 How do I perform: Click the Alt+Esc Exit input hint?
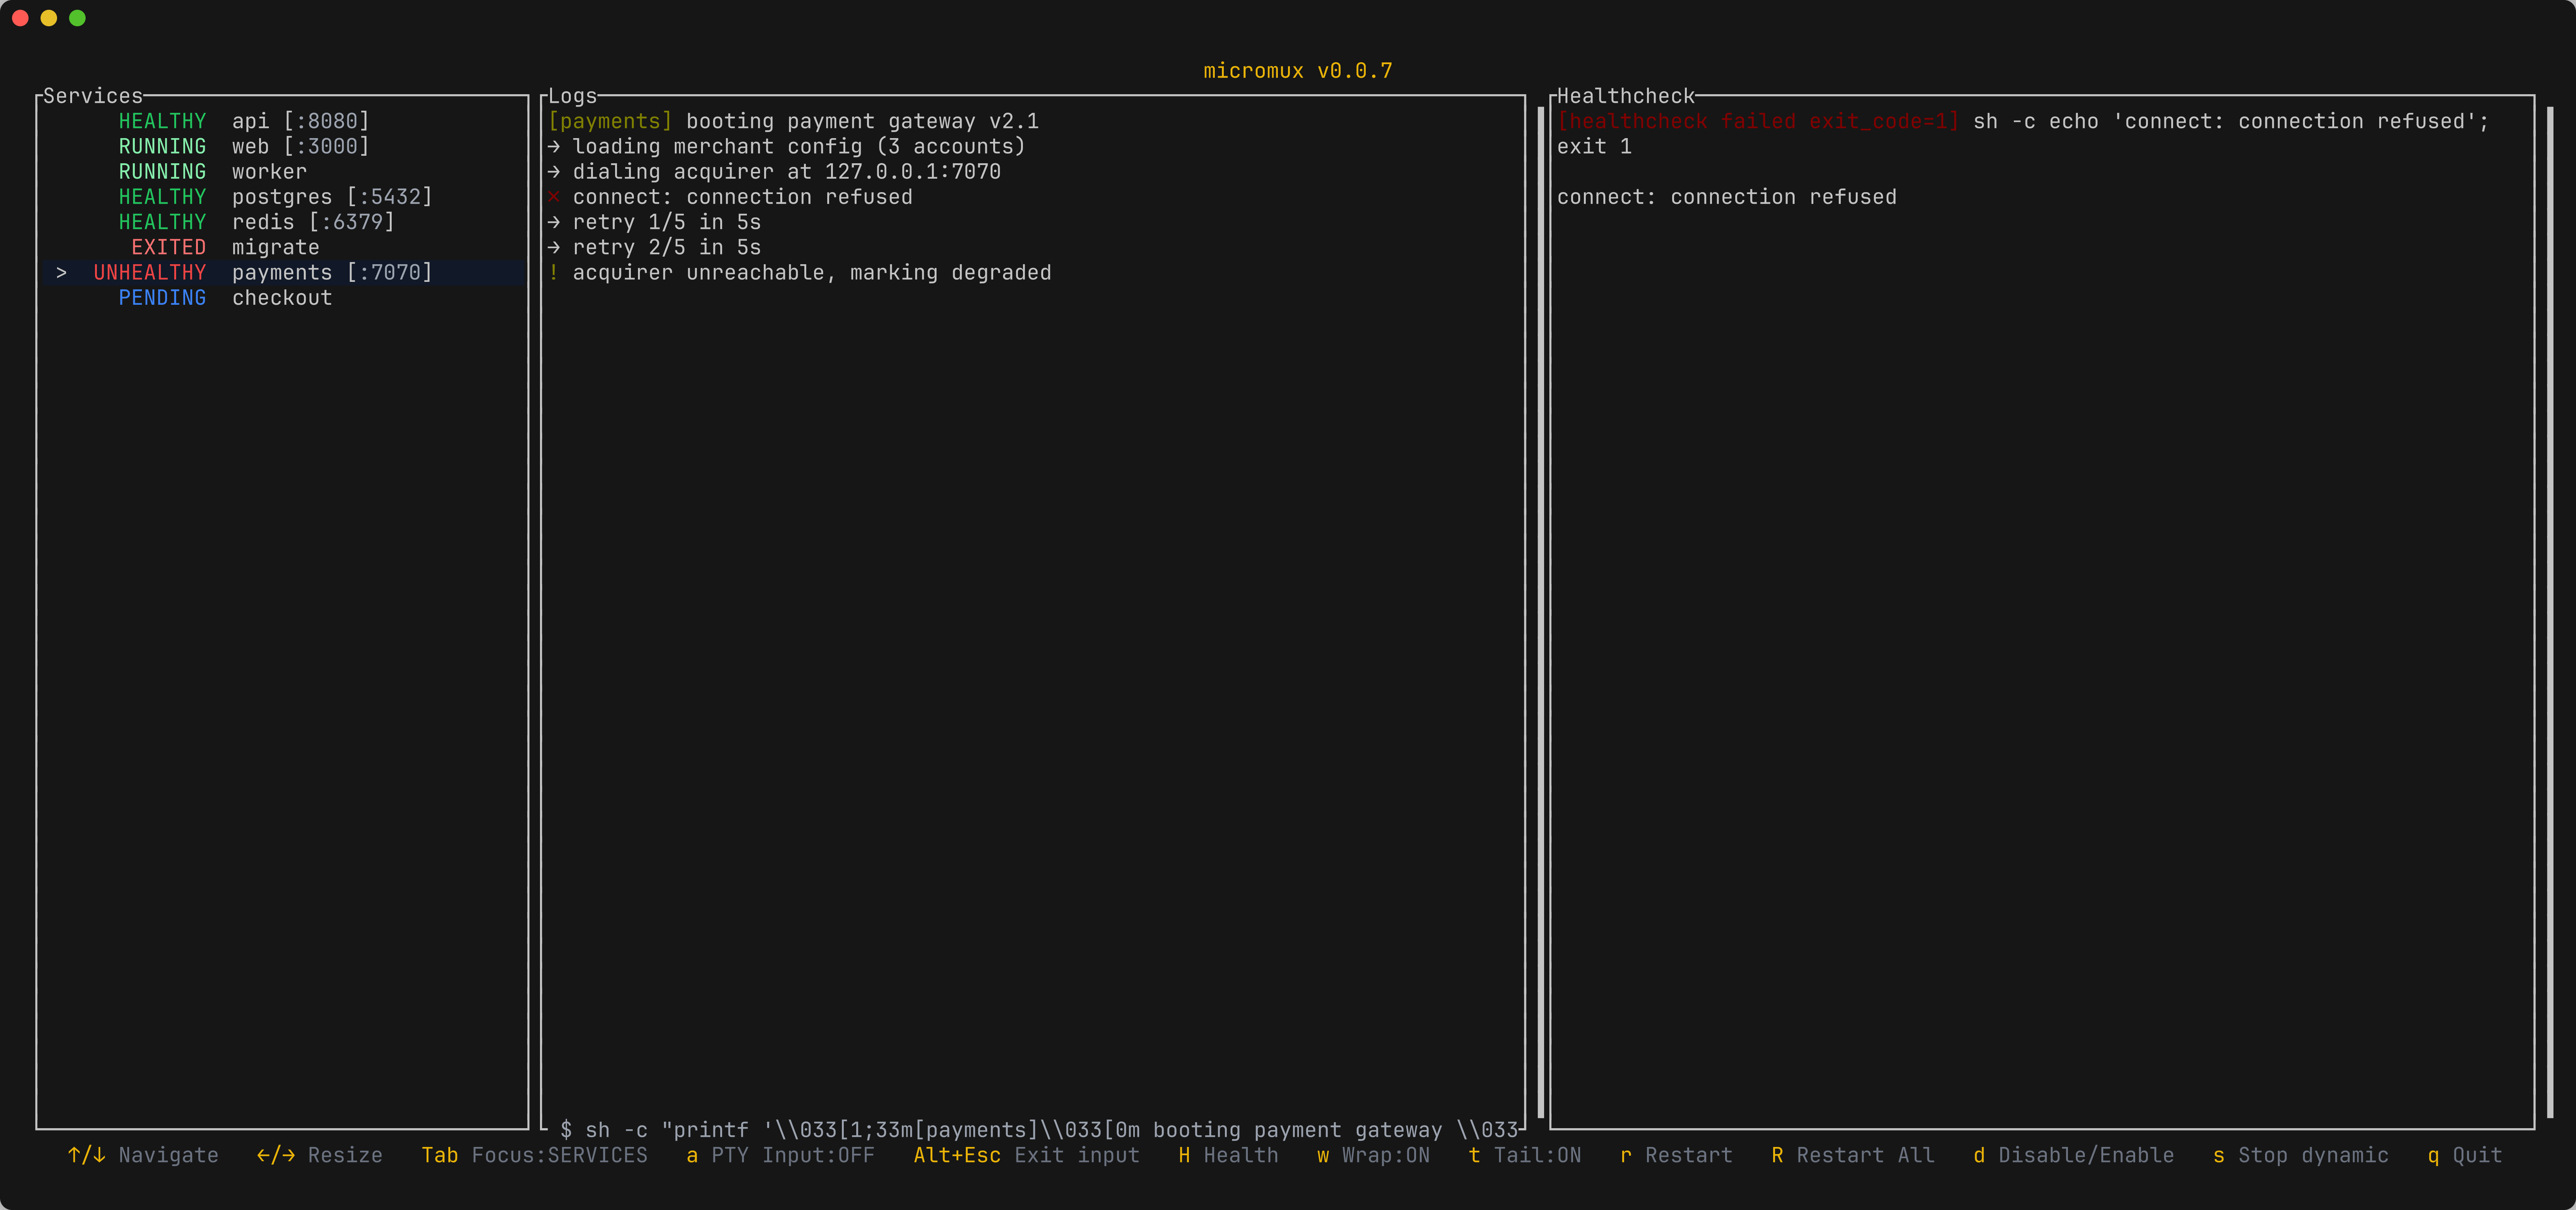pos(1027,1155)
